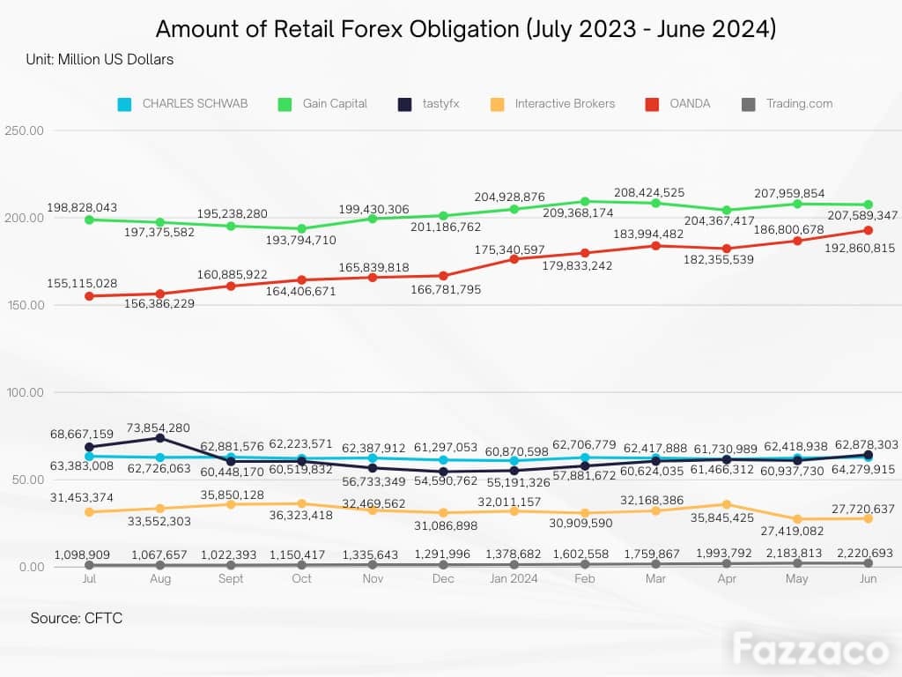
Task: Click the "Jan 2024" x-axis label
Action: click(x=514, y=578)
